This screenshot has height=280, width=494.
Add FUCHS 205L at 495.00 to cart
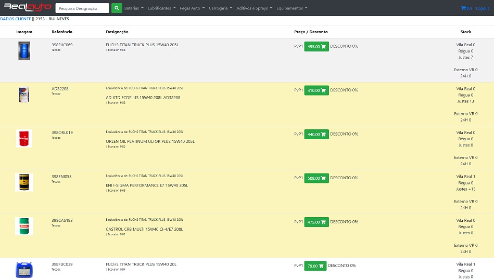tap(316, 47)
